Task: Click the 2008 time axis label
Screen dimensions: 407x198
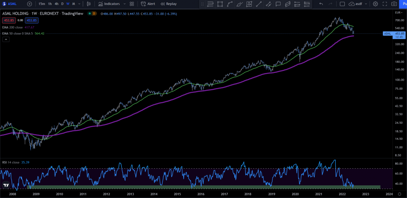Action: 13,194
